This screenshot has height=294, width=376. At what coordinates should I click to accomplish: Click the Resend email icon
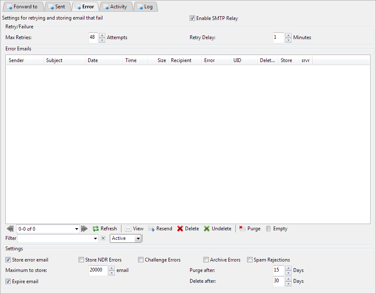click(x=151, y=229)
